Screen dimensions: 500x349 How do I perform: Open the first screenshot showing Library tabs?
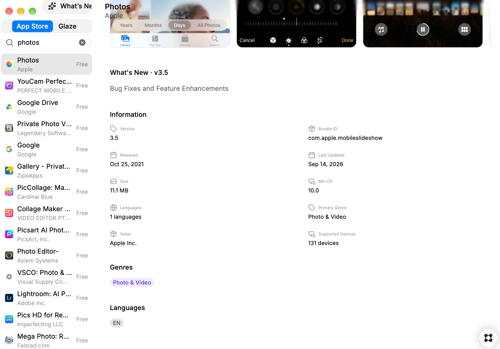(170, 24)
